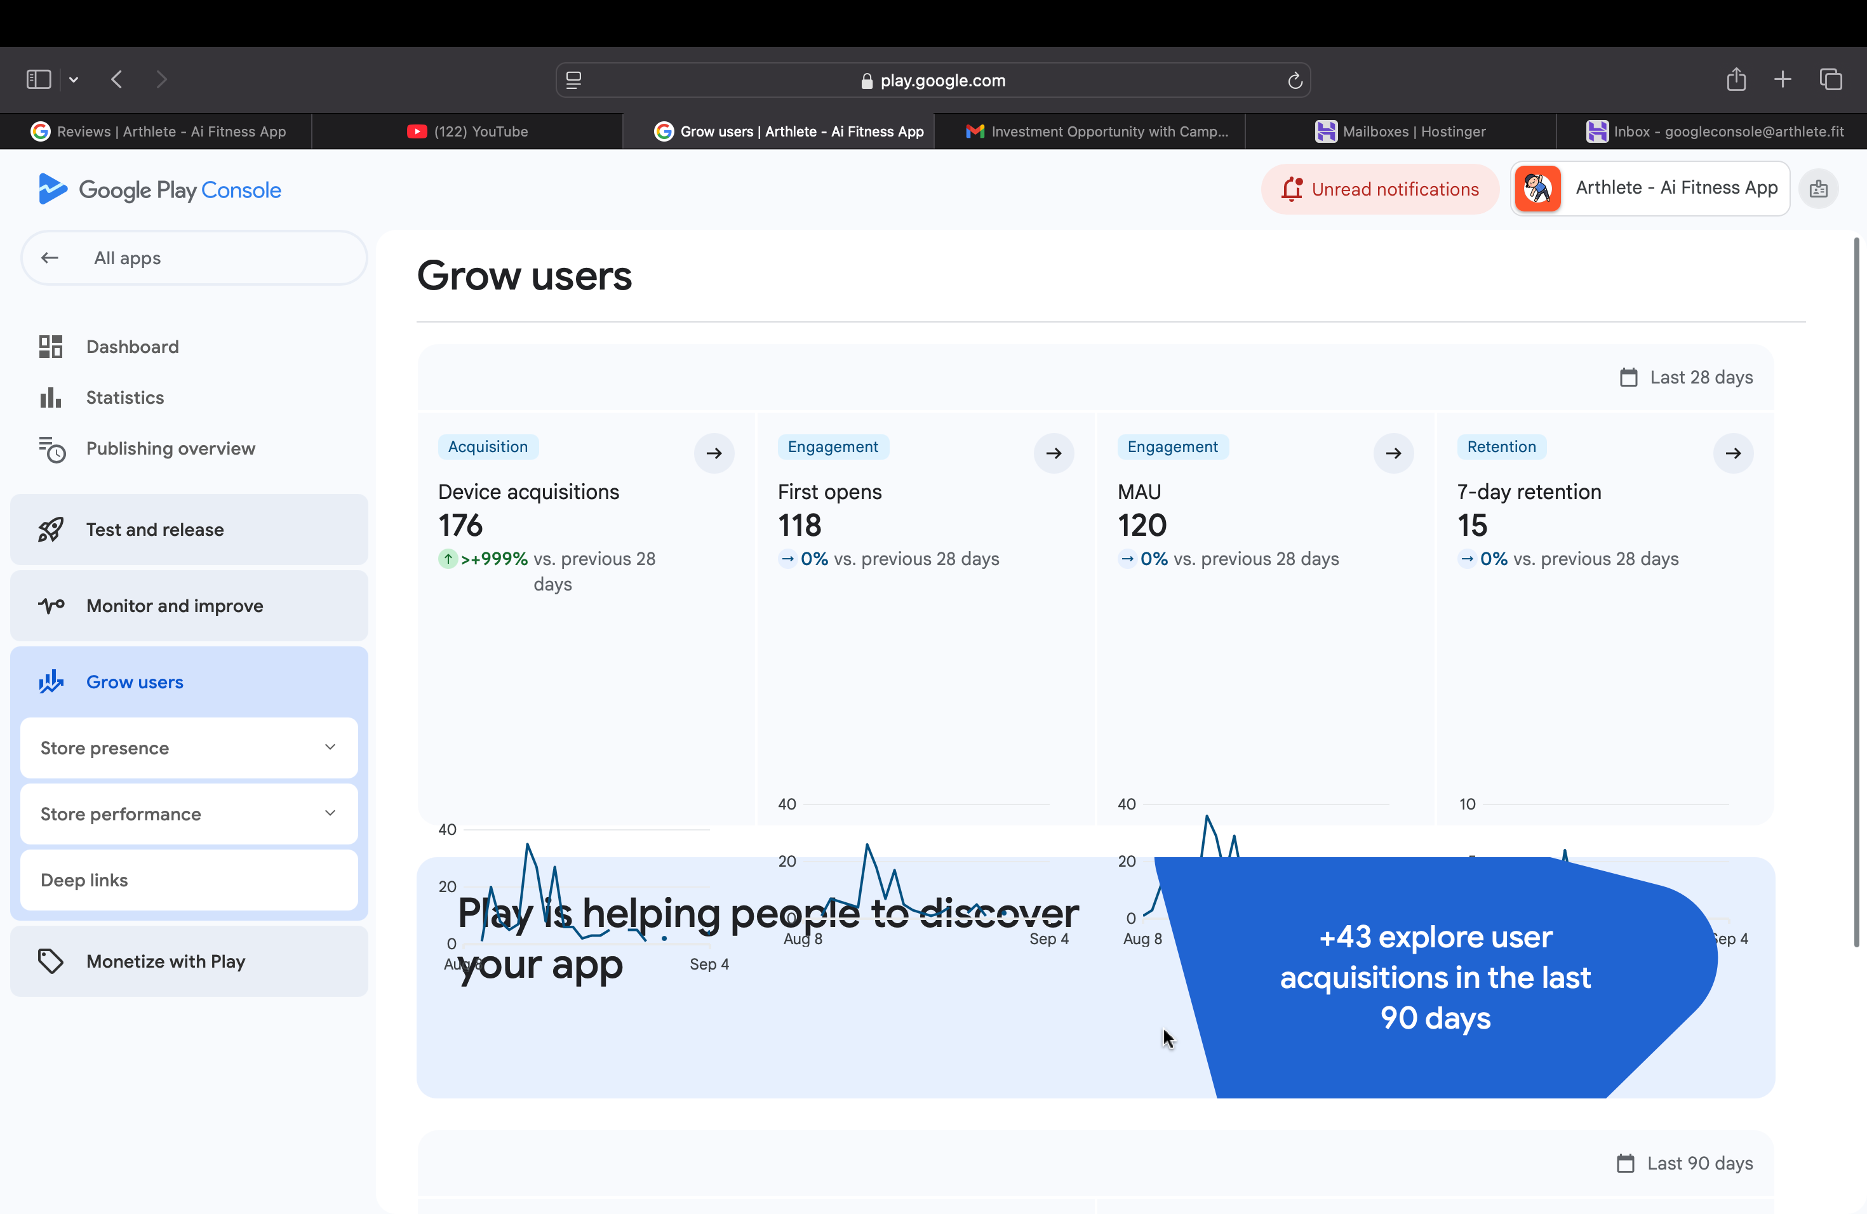This screenshot has height=1214, width=1867.
Task: Open First opens details arrow
Action: point(1054,453)
